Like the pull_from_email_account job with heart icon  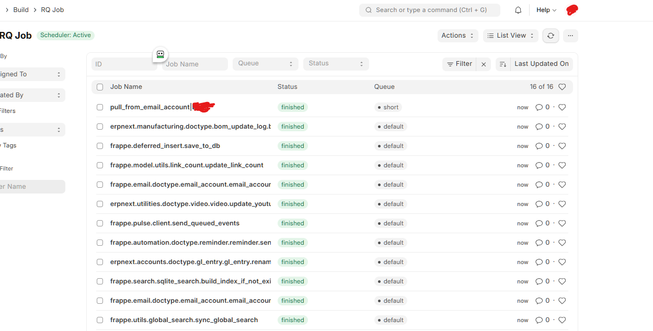pos(562,107)
